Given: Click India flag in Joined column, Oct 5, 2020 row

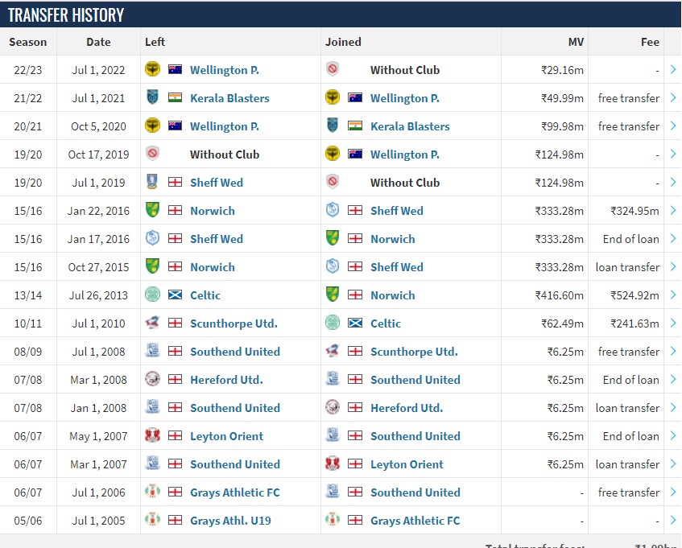Looking at the screenshot, I should [x=355, y=126].
